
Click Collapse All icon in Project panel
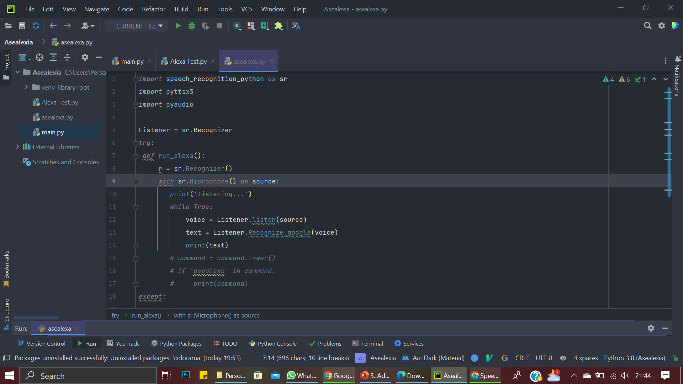tap(67, 58)
